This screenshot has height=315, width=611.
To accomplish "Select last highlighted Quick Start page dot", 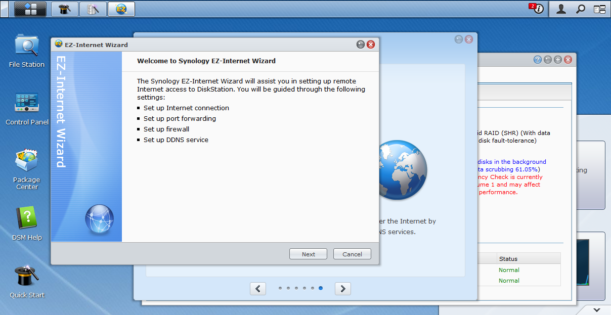I will [x=321, y=288].
